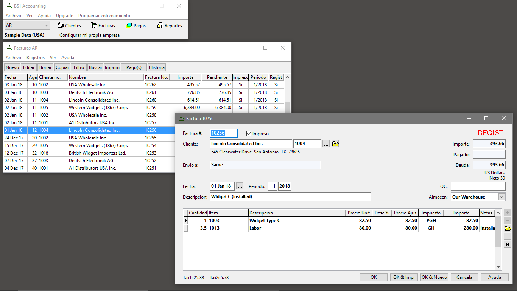Click the invoice line items scrollbar down arrow

coord(498,267)
